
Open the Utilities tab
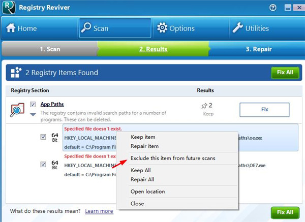tap(267, 28)
